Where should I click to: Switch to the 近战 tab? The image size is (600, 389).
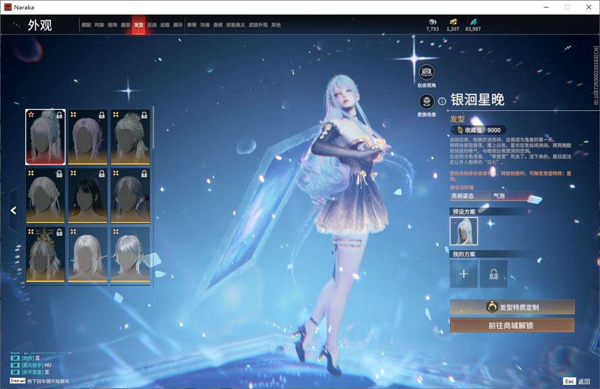[152, 25]
